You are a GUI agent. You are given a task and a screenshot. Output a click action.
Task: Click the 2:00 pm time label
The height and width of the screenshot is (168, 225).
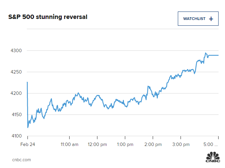(x=153, y=144)
